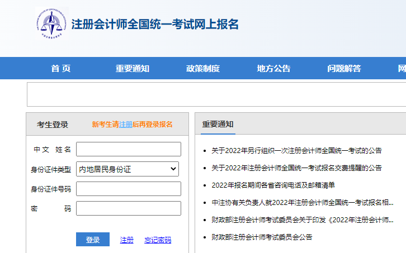Click the 密码 input field

click(x=129, y=208)
